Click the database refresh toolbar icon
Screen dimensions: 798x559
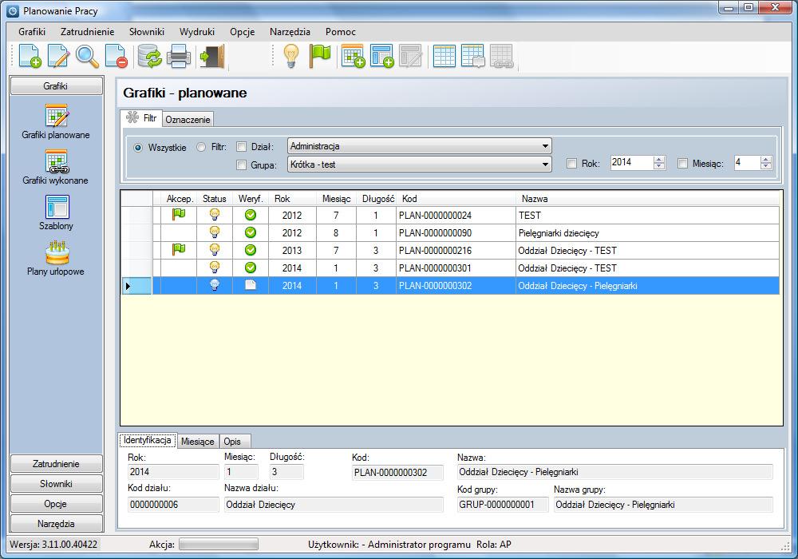point(150,56)
